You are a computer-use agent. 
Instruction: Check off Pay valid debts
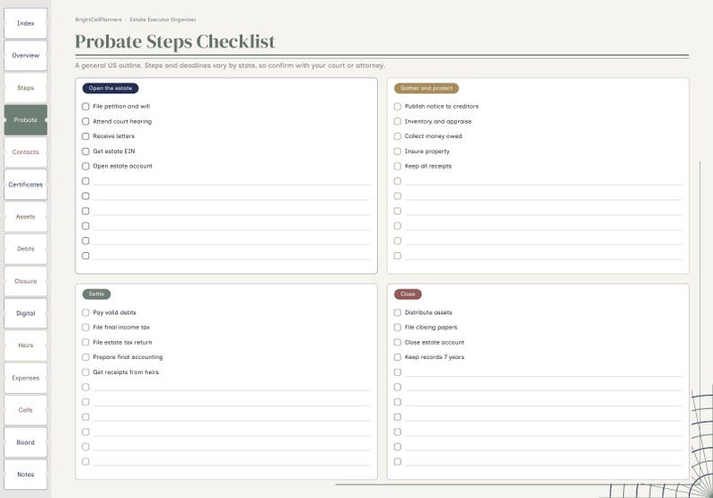[85, 312]
